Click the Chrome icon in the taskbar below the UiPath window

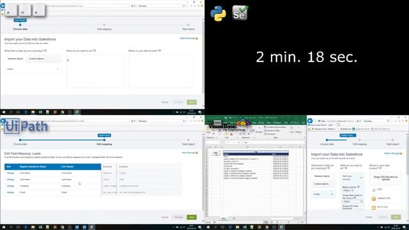[x=63, y=227]
